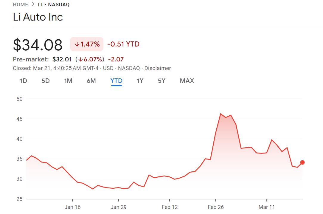Click the $34.08 stock price
Image resolution: width=323 pixels, height=214 pixels.
click(38, 45)
